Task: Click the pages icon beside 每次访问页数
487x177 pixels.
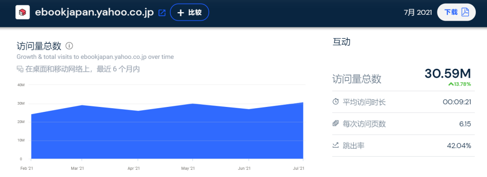Action: 335,124
